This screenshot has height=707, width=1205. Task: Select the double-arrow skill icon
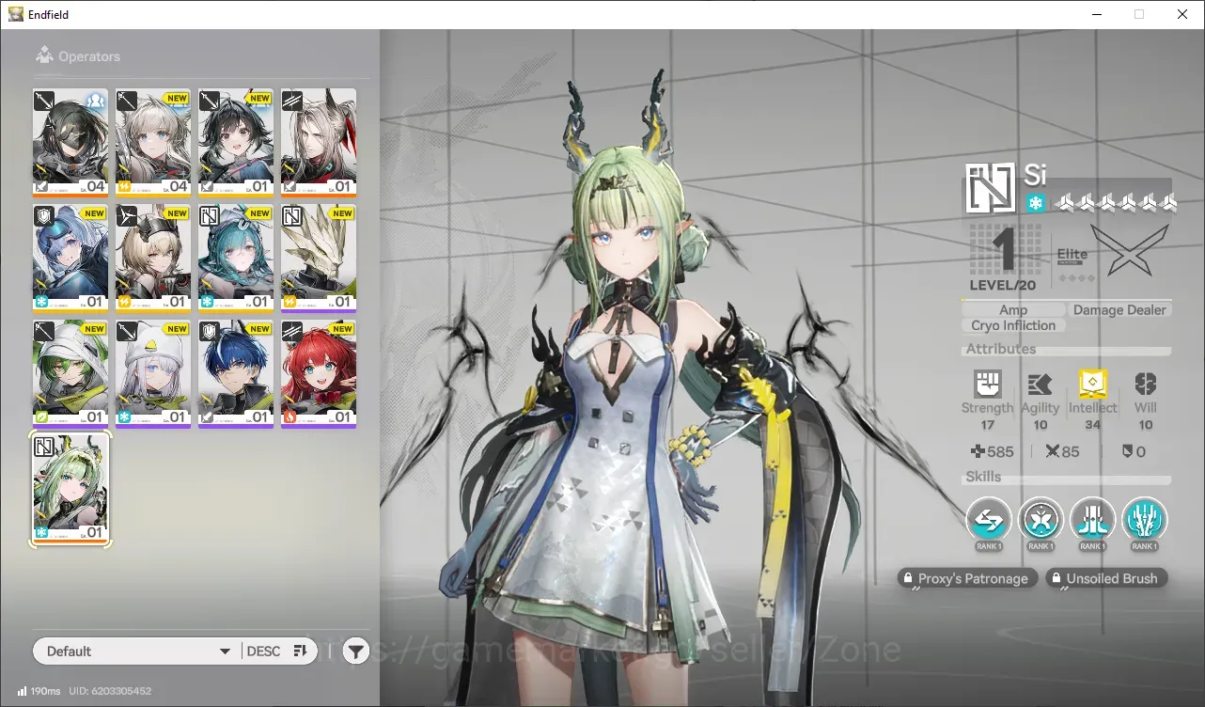(989, 519)
